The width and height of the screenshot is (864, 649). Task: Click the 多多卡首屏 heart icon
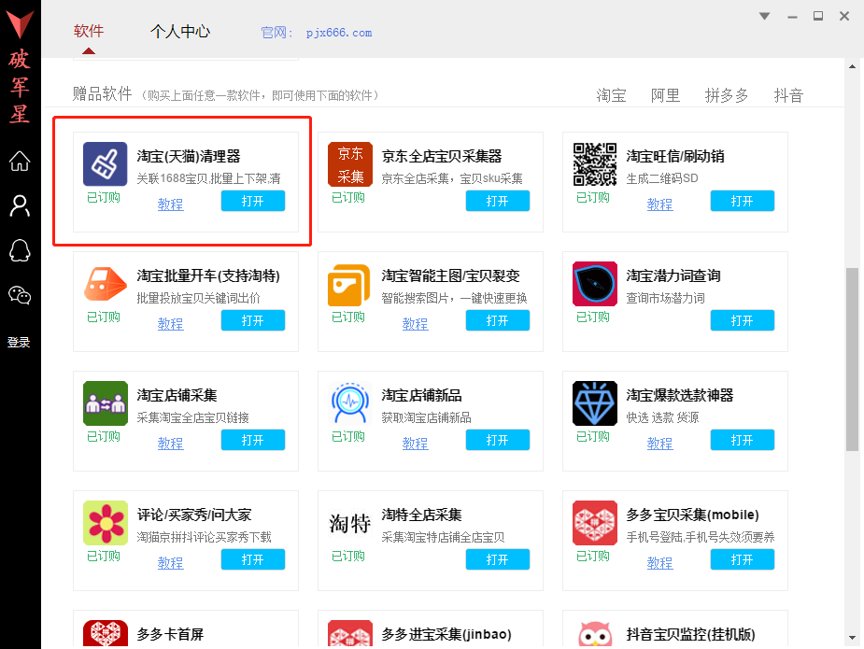point(106,633)
